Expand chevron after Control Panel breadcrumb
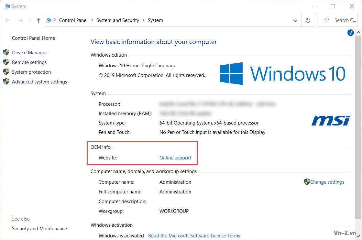362x240 pixels. pyautogui.click(x=92, y=20)
